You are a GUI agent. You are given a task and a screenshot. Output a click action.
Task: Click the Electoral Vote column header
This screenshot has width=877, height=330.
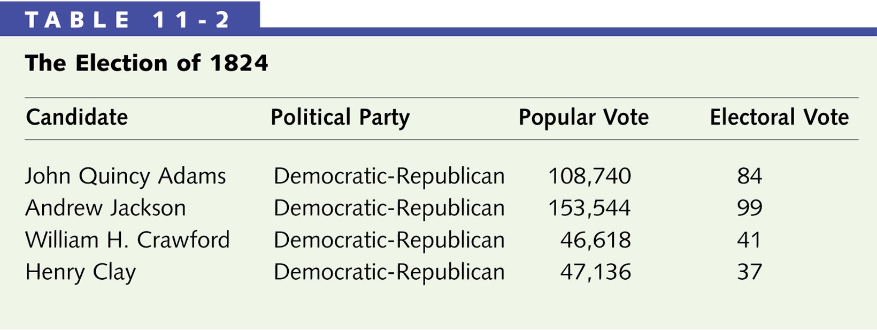pyautogui.click(x=779, y=117)
